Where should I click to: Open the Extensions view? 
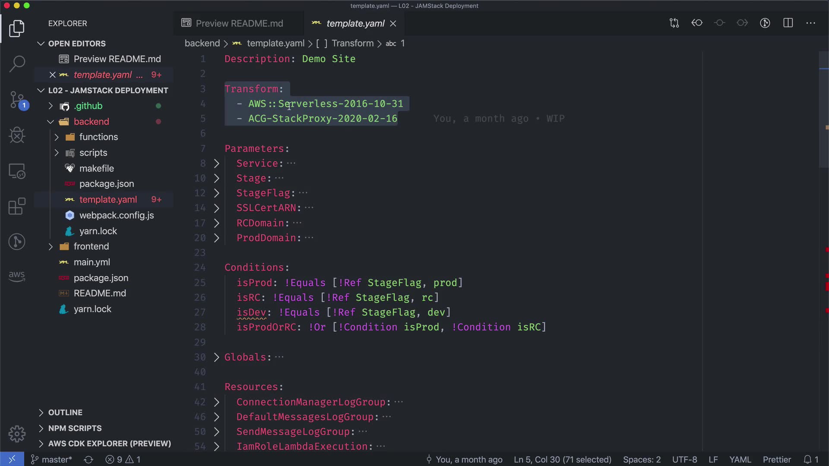(x=17, y=206)
